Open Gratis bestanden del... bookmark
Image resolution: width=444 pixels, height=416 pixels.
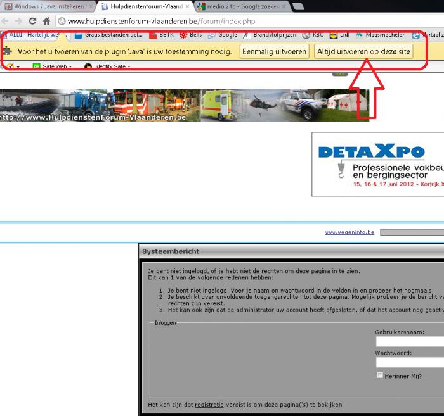pyautogui.click(x=108, y=35)
